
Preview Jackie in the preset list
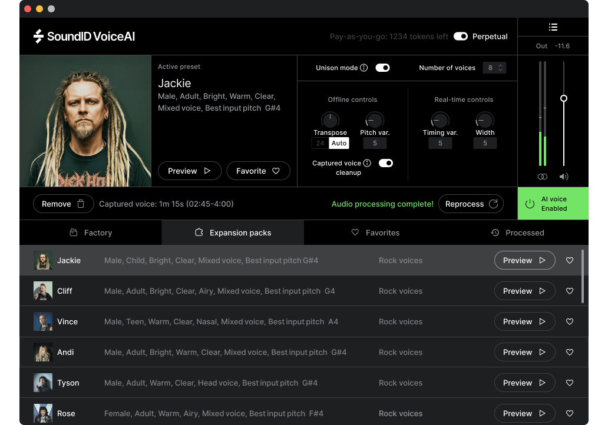click(524, 260)
